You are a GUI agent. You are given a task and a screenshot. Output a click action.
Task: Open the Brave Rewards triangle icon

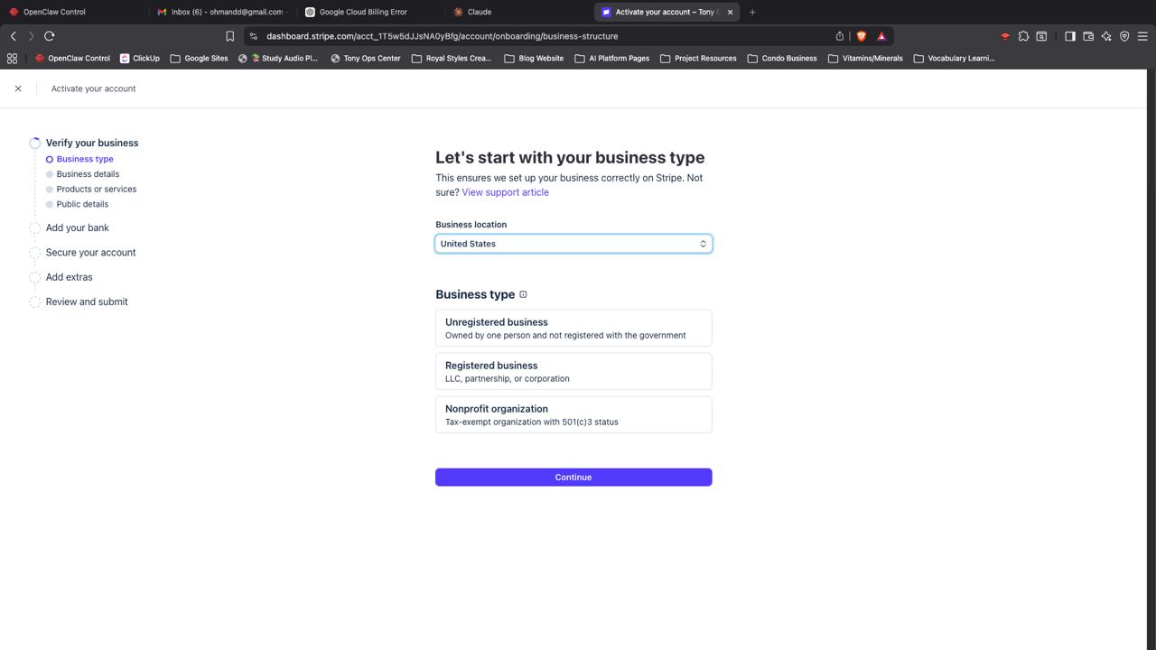[881, 36]
